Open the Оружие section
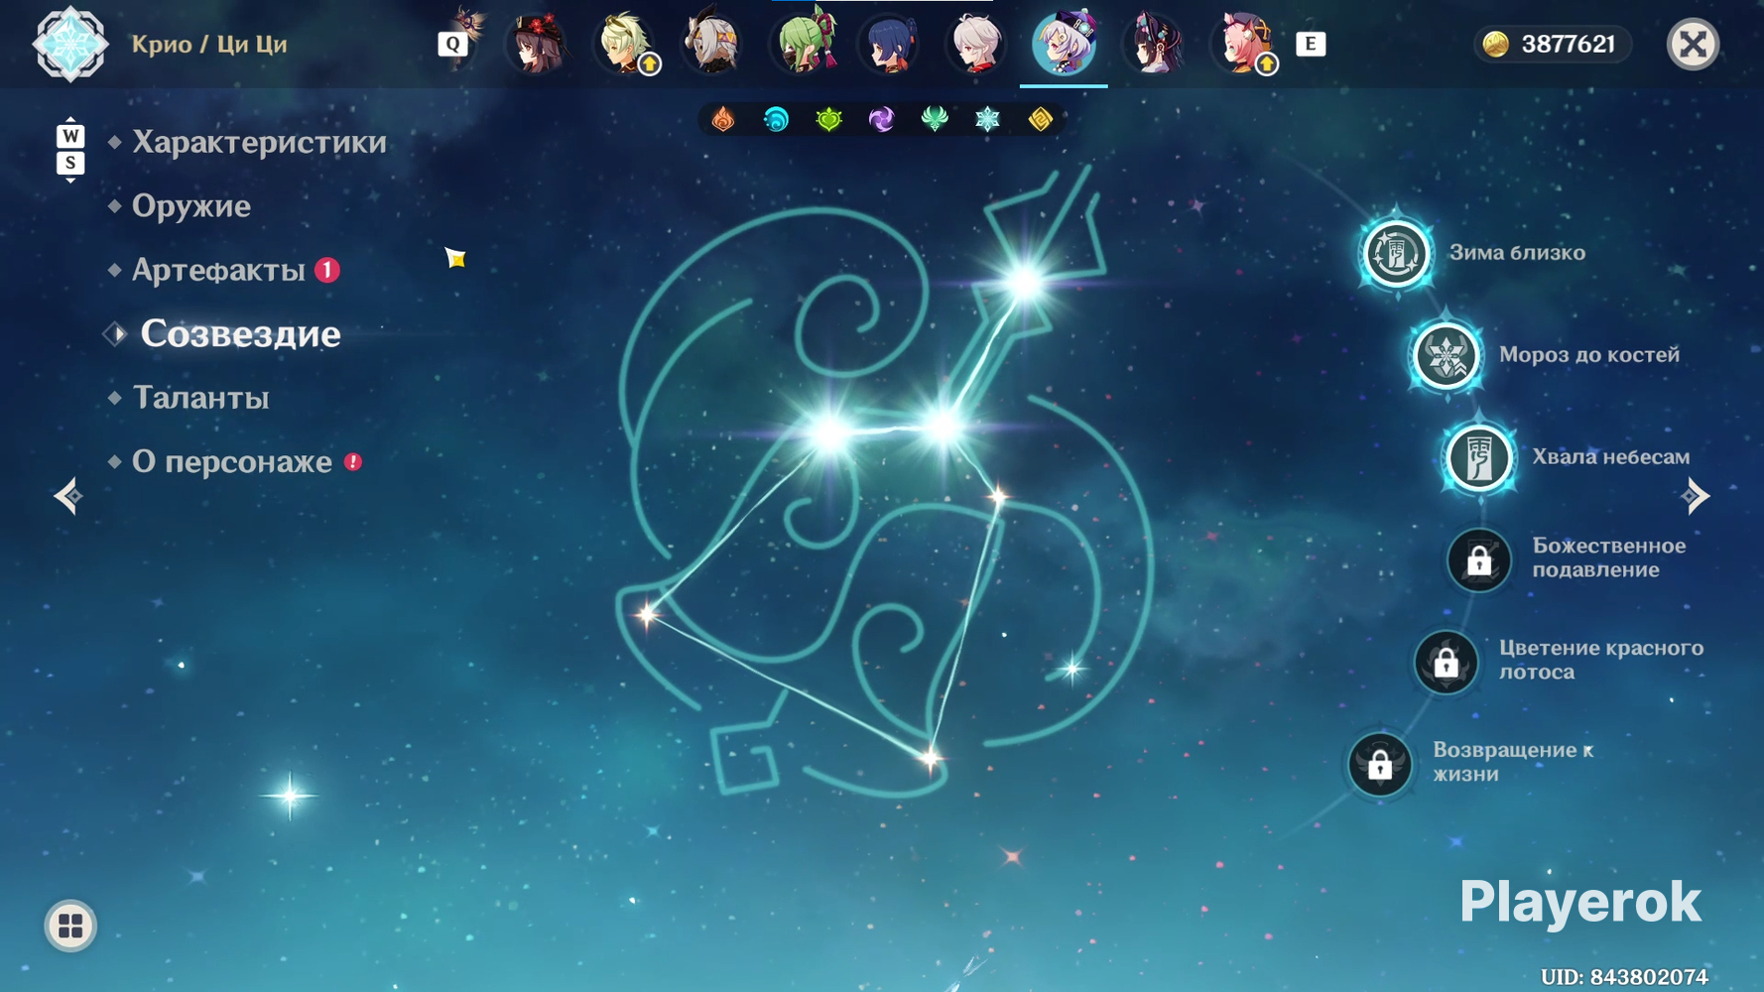The height and width of the screenshot is (992, 1764). [191, 206]
